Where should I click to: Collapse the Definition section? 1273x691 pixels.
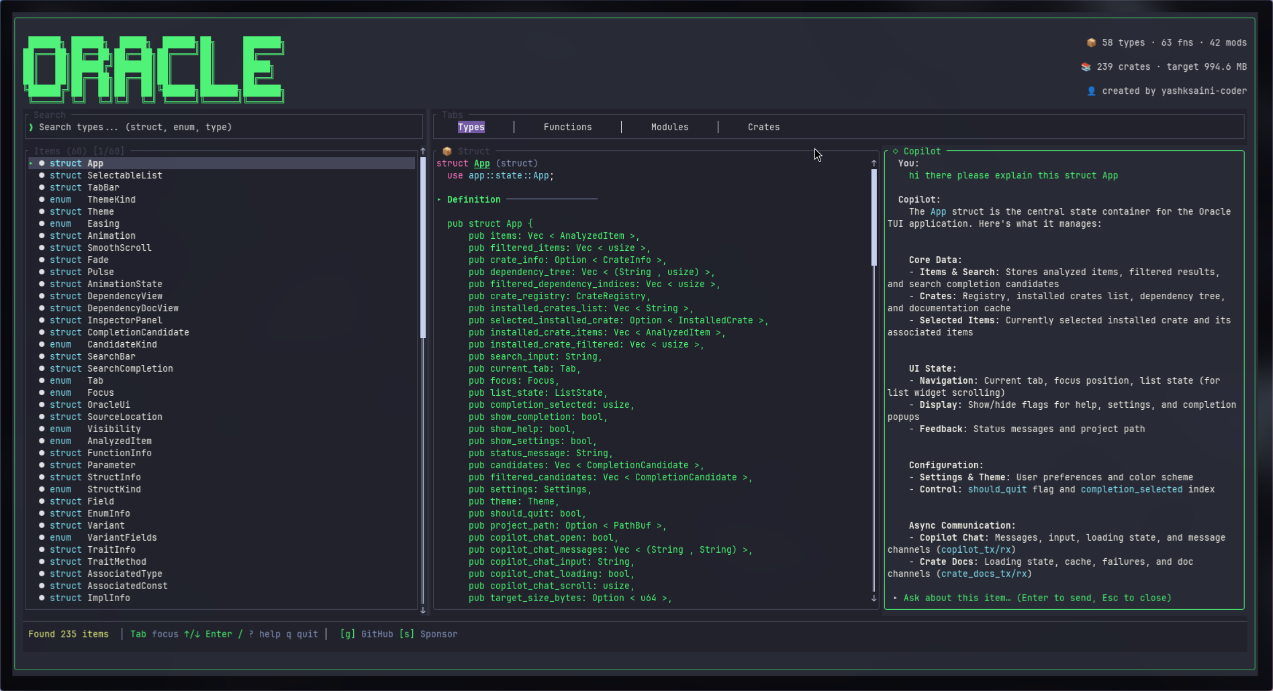point(440,199)
